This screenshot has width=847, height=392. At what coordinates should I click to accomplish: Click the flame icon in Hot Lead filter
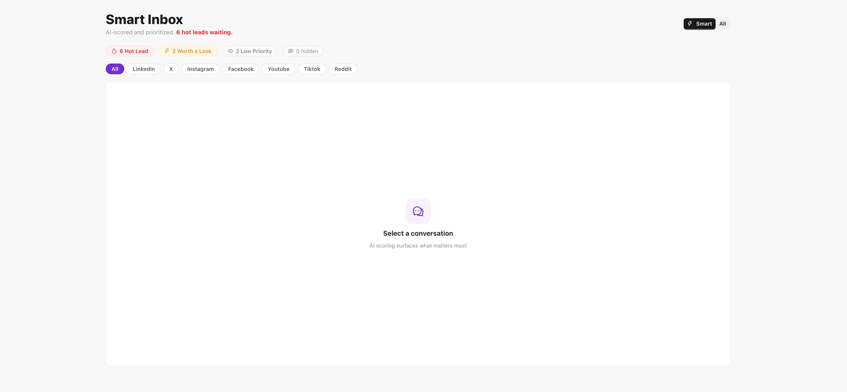pos(114,51)
